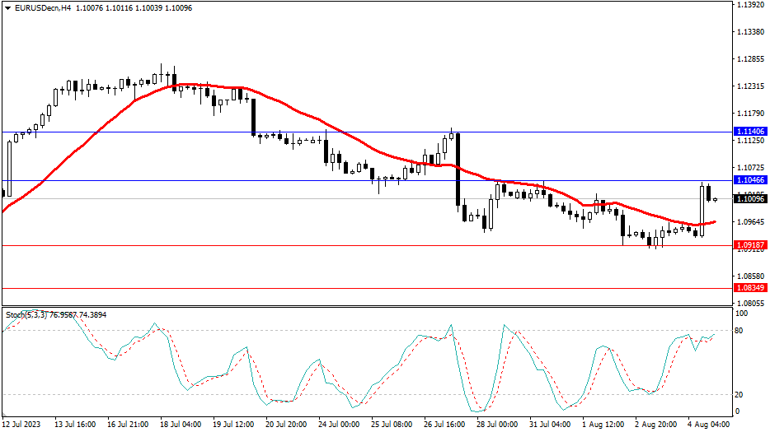Click the blue 1.10466 price tag
This screenshot has width=770, height=432.
coord(749,180)
